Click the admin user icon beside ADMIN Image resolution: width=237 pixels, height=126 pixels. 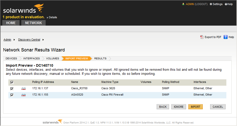(x=183, y=4)
